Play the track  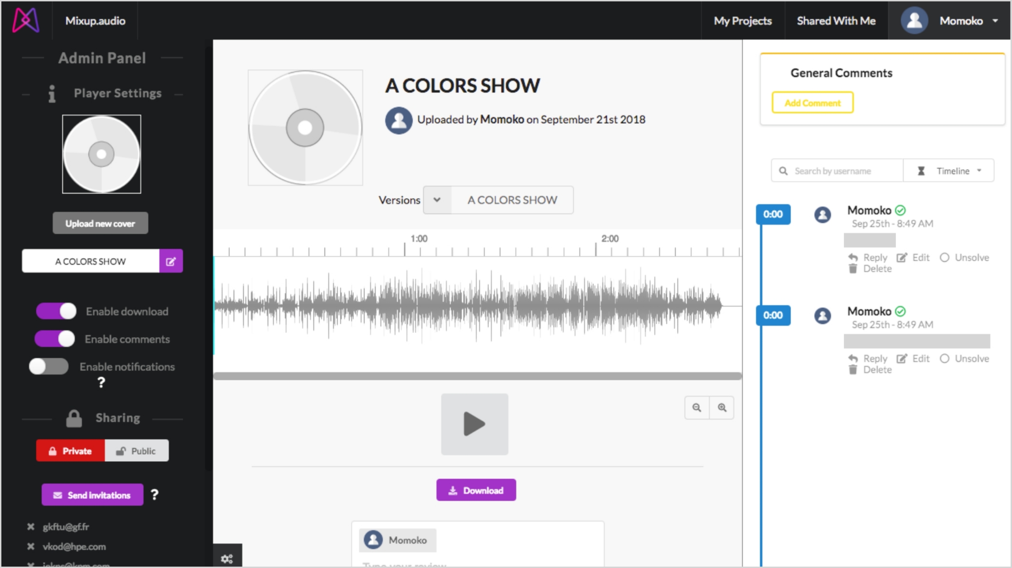[475, 424]
